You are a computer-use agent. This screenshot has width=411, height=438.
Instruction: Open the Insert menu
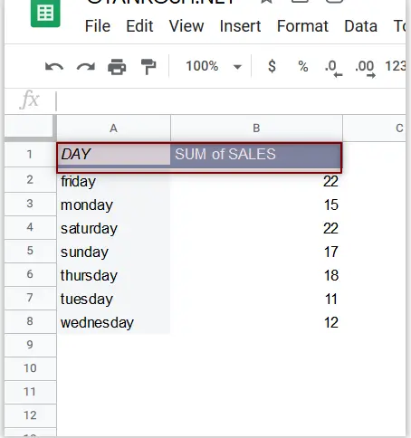tap(240, 26)
